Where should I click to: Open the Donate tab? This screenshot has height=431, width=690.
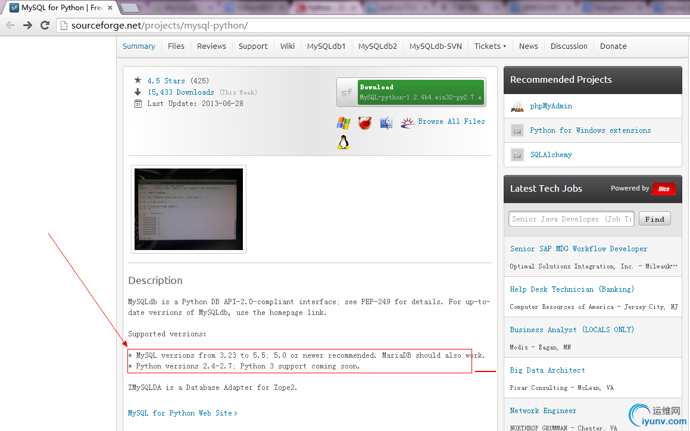pos(613,46)
